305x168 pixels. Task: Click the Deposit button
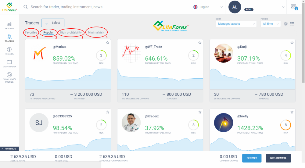tap(252, 158)
